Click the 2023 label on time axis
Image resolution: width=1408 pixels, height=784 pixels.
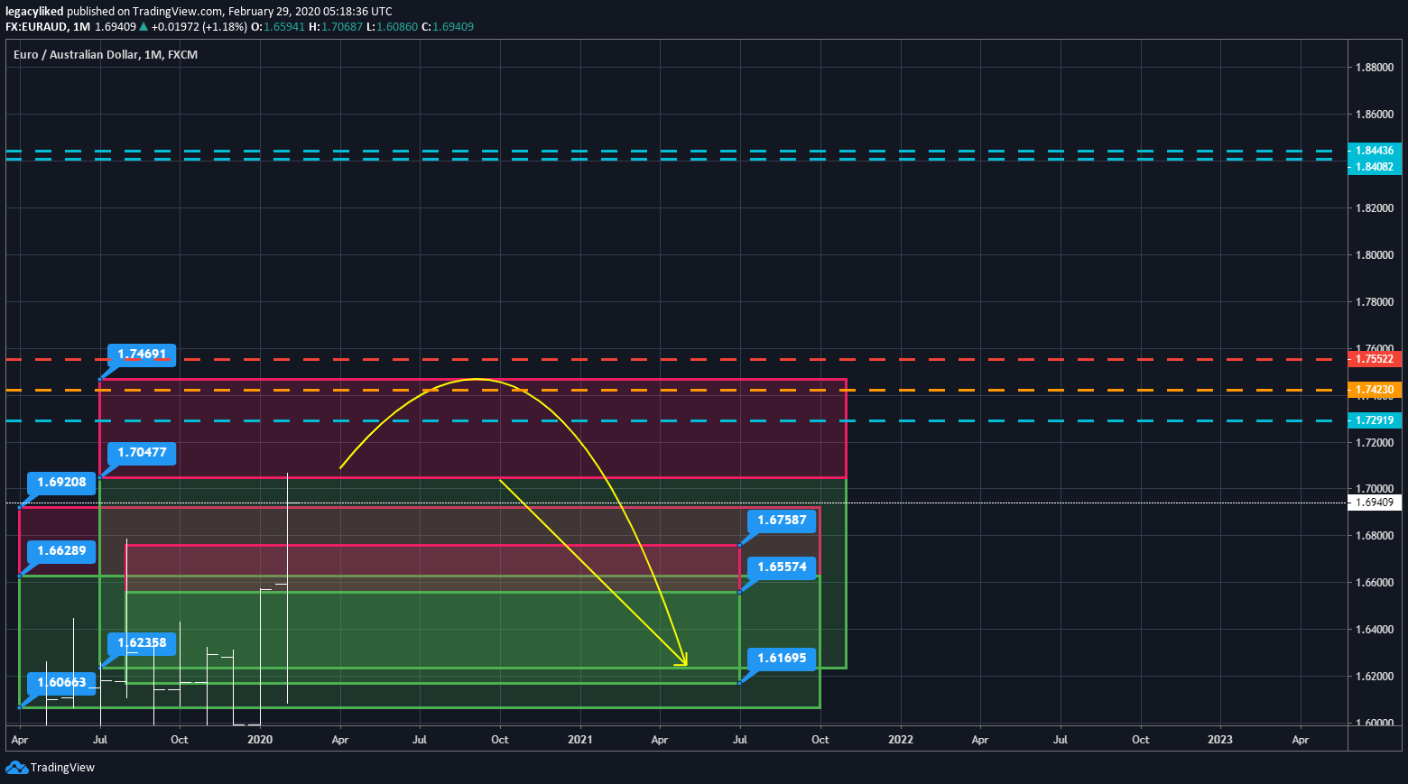(x=1220, y=740)
